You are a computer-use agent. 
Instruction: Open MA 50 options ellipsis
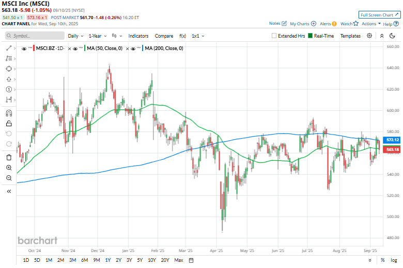coord(81,48)
